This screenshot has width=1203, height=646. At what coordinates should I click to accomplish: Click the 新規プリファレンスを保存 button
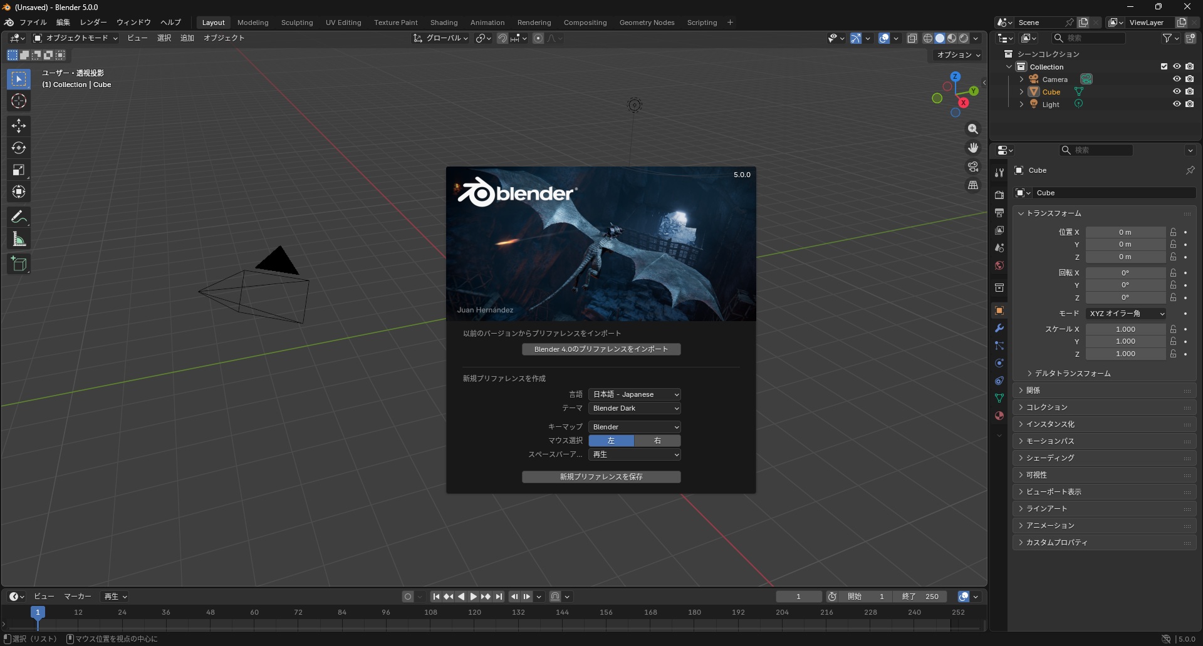[601, 476]
